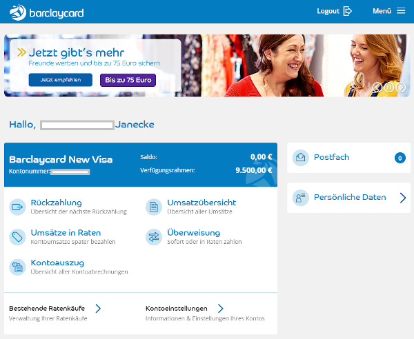Open the Rückzahlung link
The height and width of the screenshot is (339, 414).
tap(57, 203)
